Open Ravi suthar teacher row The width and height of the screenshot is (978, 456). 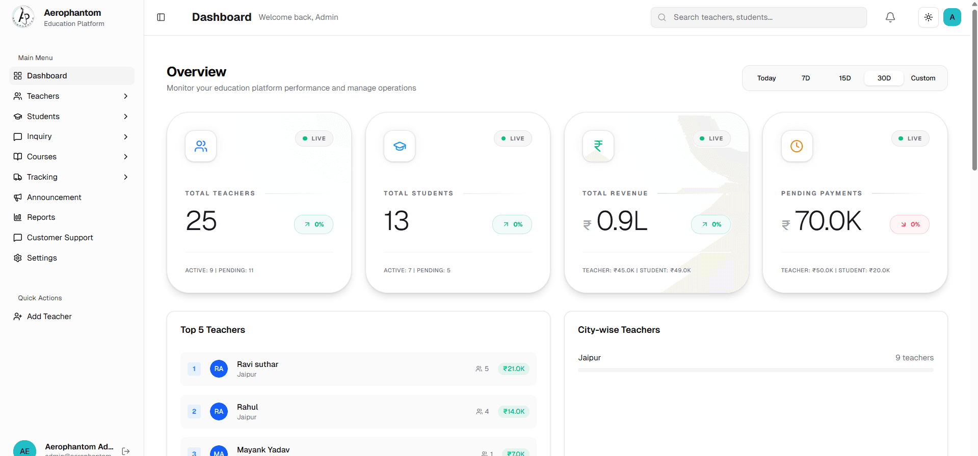pos(358,369)
